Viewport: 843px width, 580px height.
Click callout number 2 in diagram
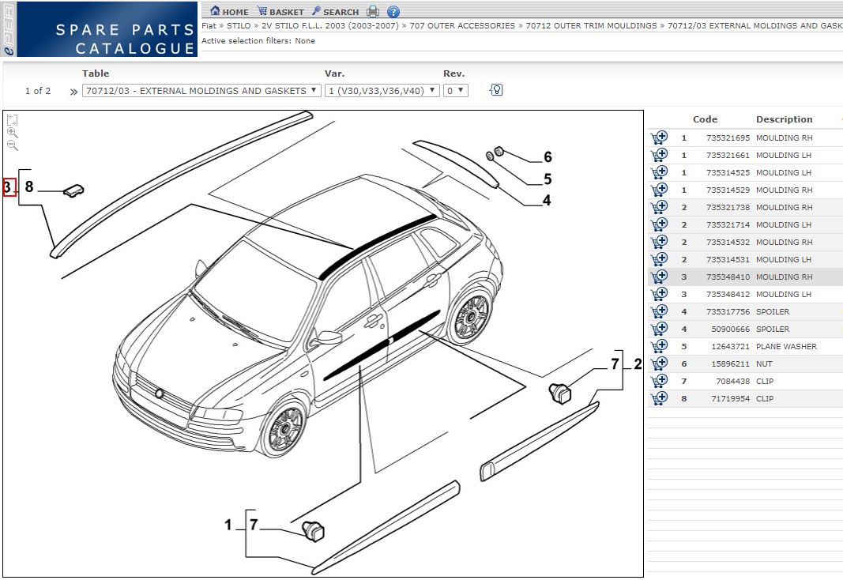[638, 364]
